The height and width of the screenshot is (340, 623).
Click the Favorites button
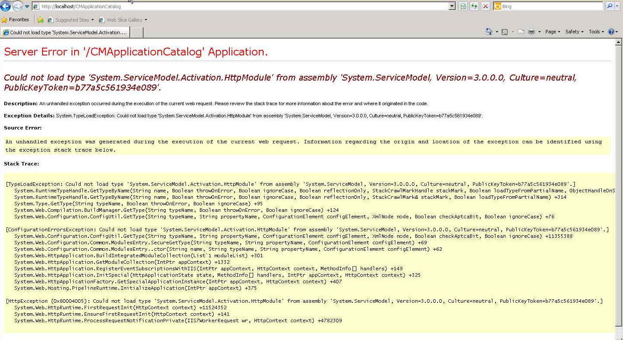pyautogui.click(x=16, y=19)
